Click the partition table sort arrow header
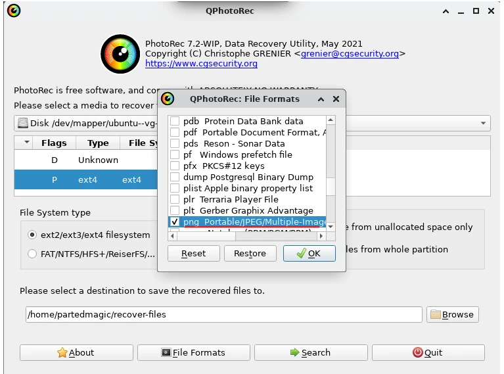 (x=26, y=143)
